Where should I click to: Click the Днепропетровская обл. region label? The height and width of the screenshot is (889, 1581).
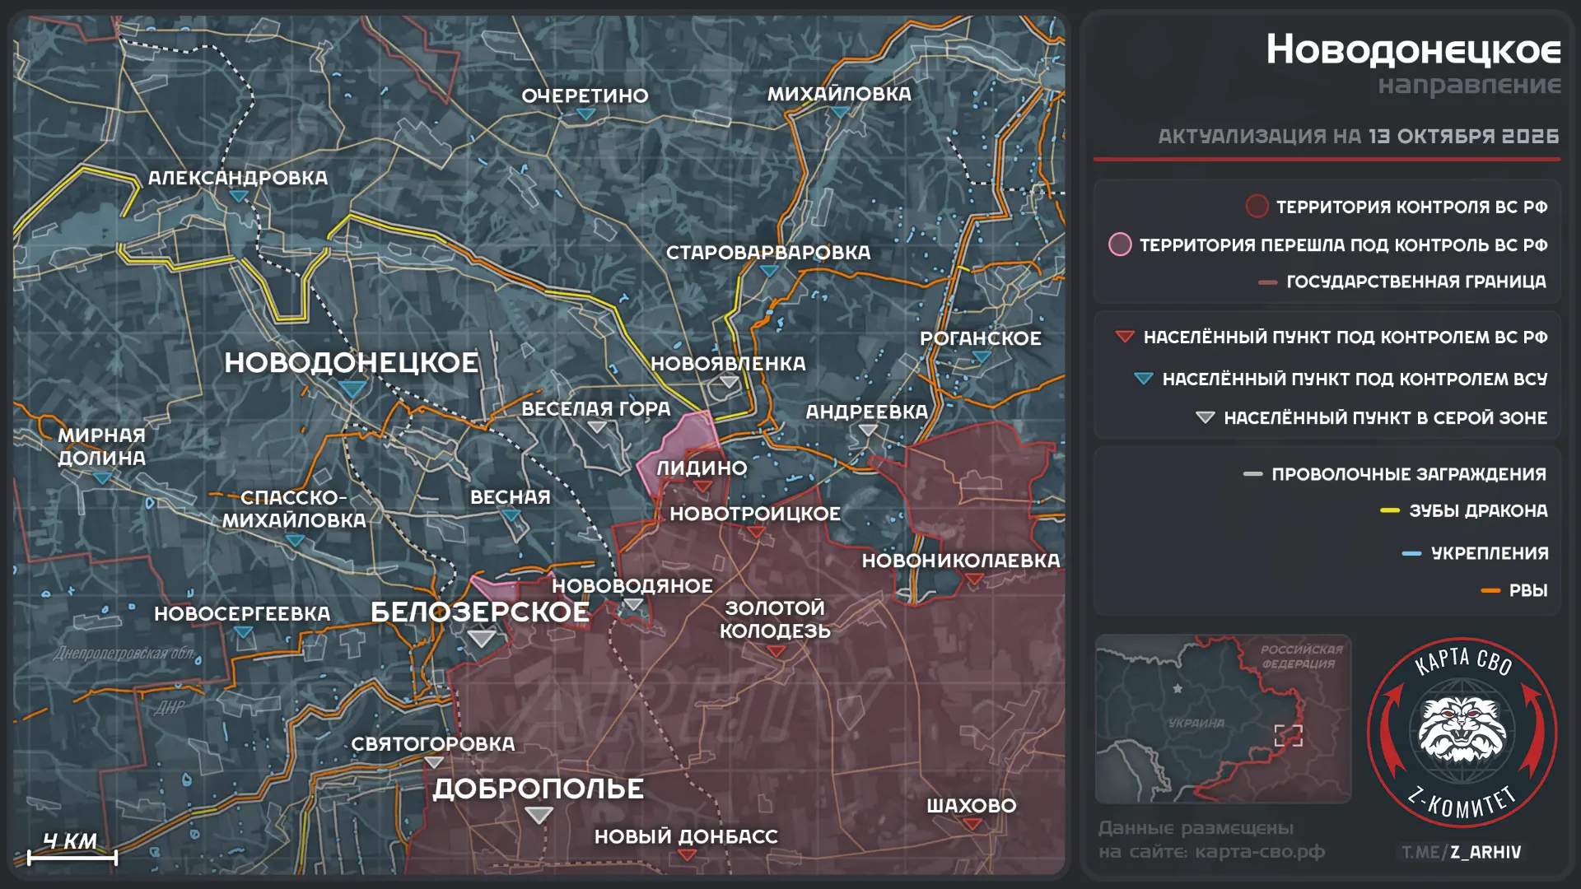point(125,654)
